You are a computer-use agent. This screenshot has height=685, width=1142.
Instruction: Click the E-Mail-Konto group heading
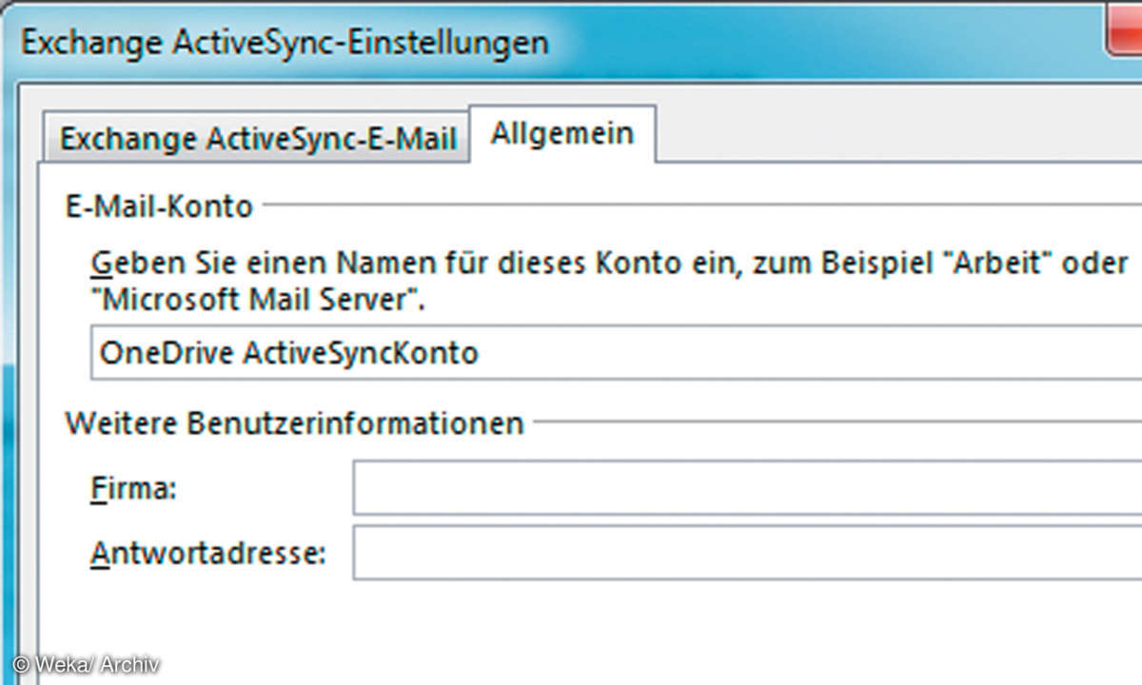click(159, 205)
